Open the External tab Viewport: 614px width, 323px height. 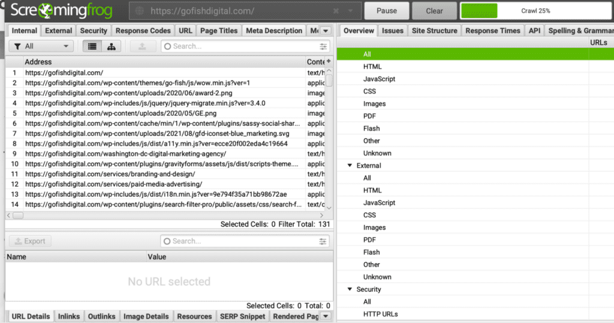(58, 31)
